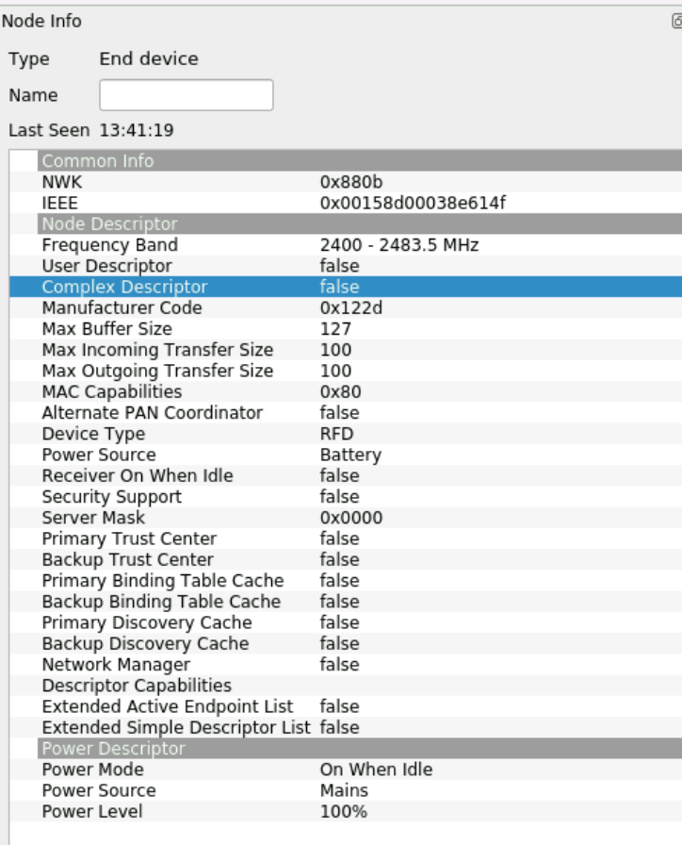Select Power Source row under Power Descriptor

pos(346,790)
